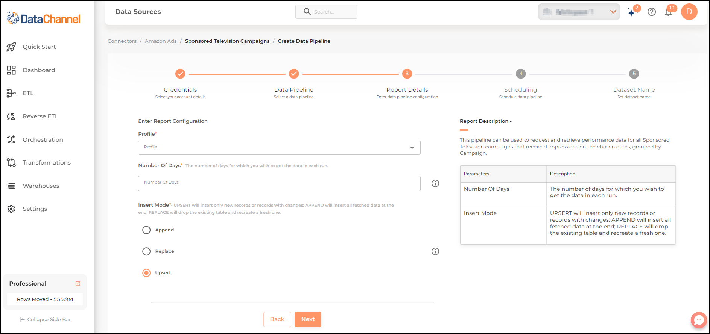Open the Dashboard icon in sidebar

11,70
